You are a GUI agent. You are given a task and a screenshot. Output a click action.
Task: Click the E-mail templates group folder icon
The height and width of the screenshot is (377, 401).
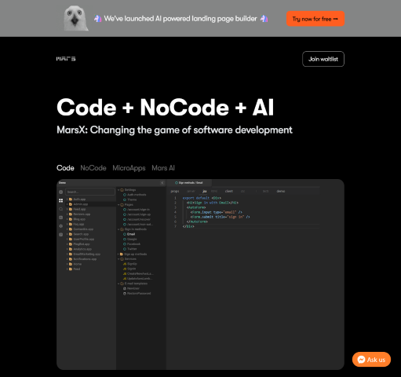122,284
